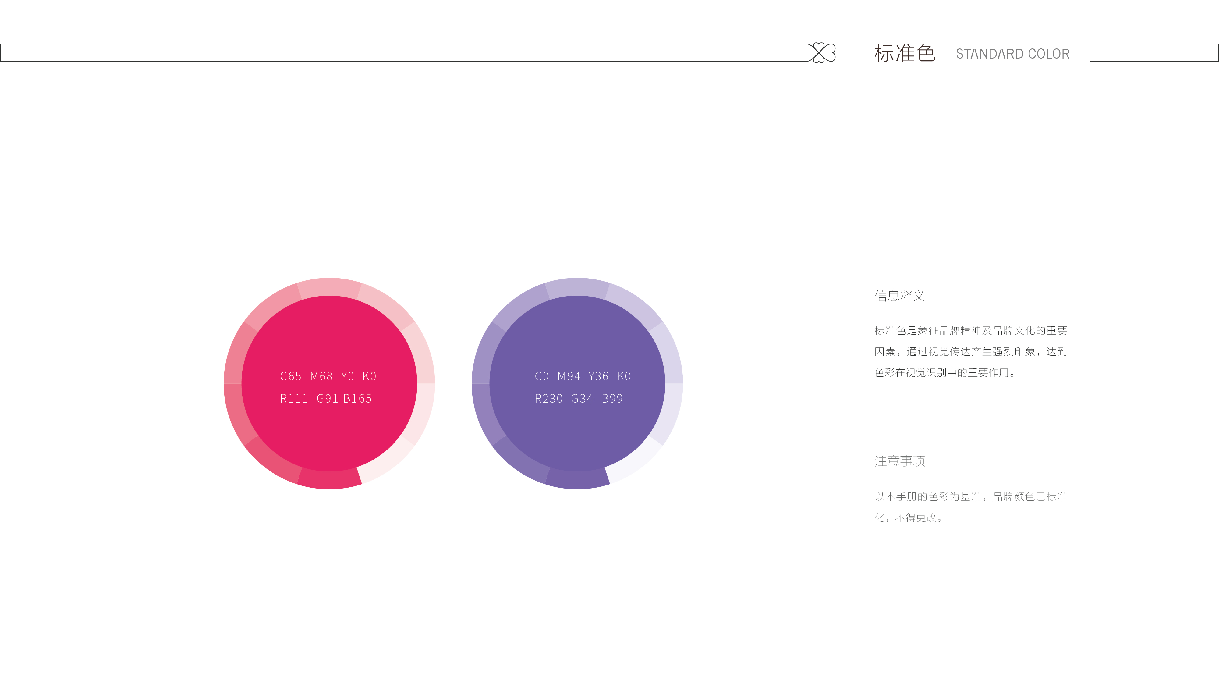The width and height of the screenshot is (1219, 686).
Task: Click the C65 M68 Y0 K0 label
Action: [x=328, y=376]
